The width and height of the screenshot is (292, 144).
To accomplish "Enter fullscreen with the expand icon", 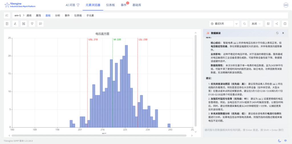I will tap(285, 24).
